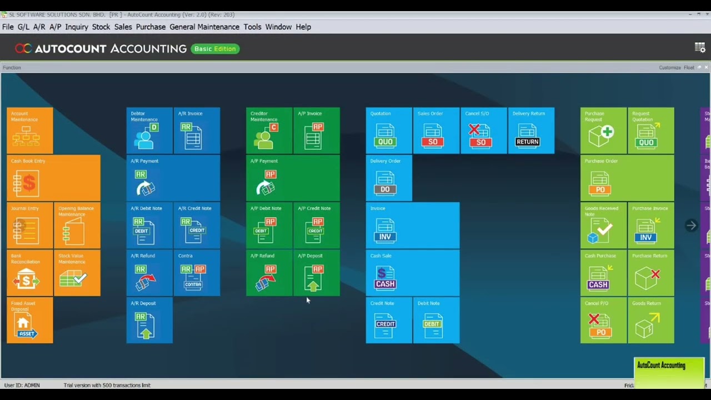The image size is (711, 400).
Task: Open A/P Credit Note tile
Action: click(x=317, y=225)
